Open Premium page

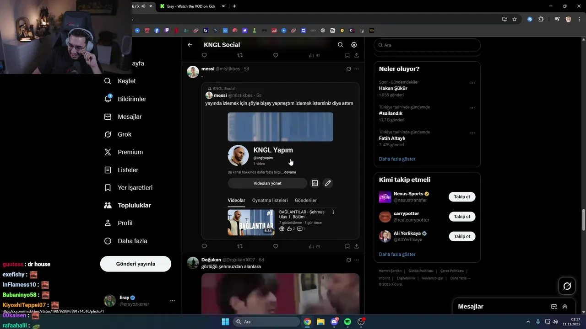124,152
